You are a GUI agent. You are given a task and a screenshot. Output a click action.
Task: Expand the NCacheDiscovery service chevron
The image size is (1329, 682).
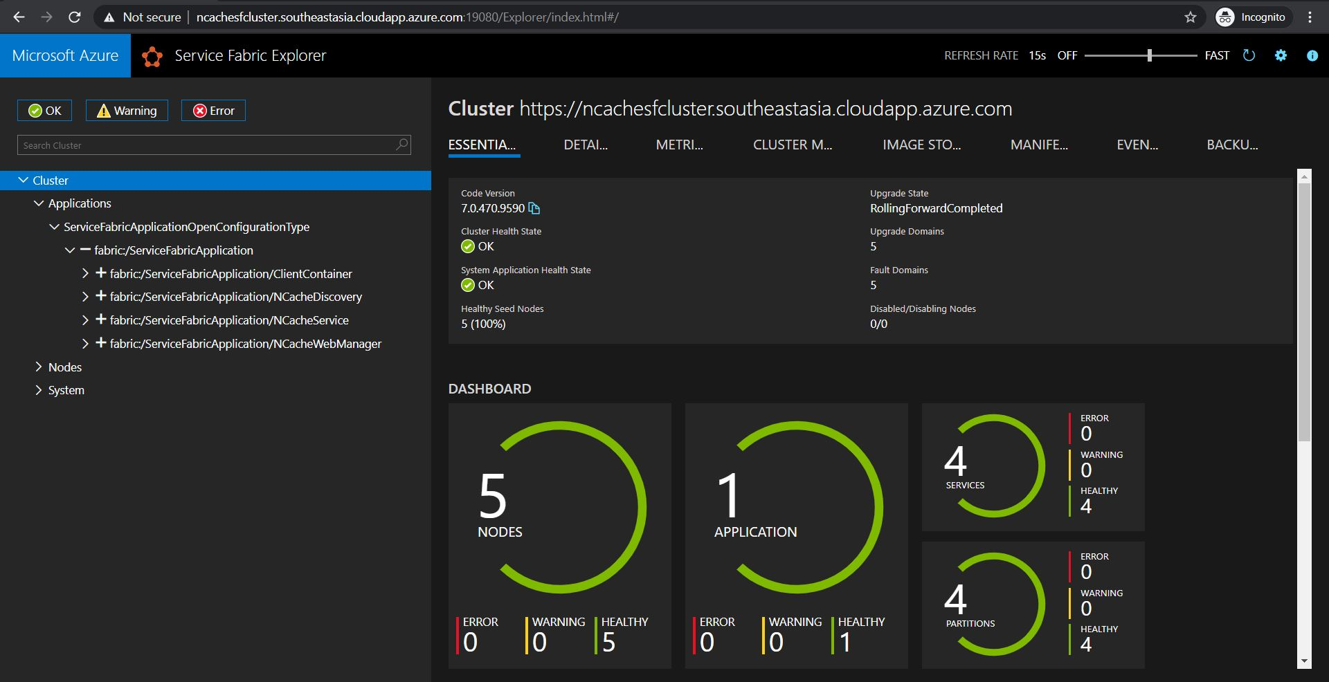click(x=85, y=296)
